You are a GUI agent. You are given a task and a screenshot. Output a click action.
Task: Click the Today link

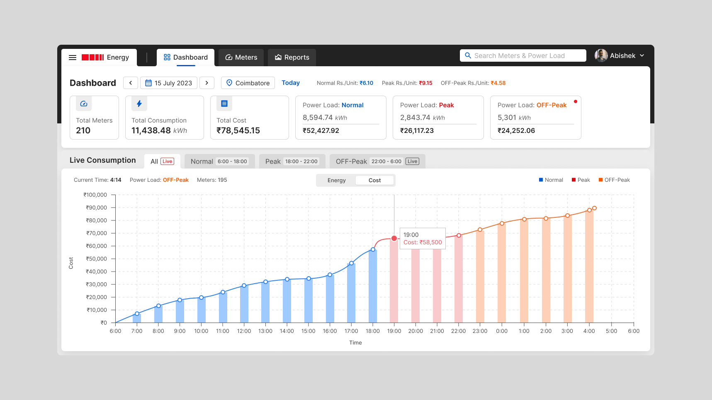290,83
